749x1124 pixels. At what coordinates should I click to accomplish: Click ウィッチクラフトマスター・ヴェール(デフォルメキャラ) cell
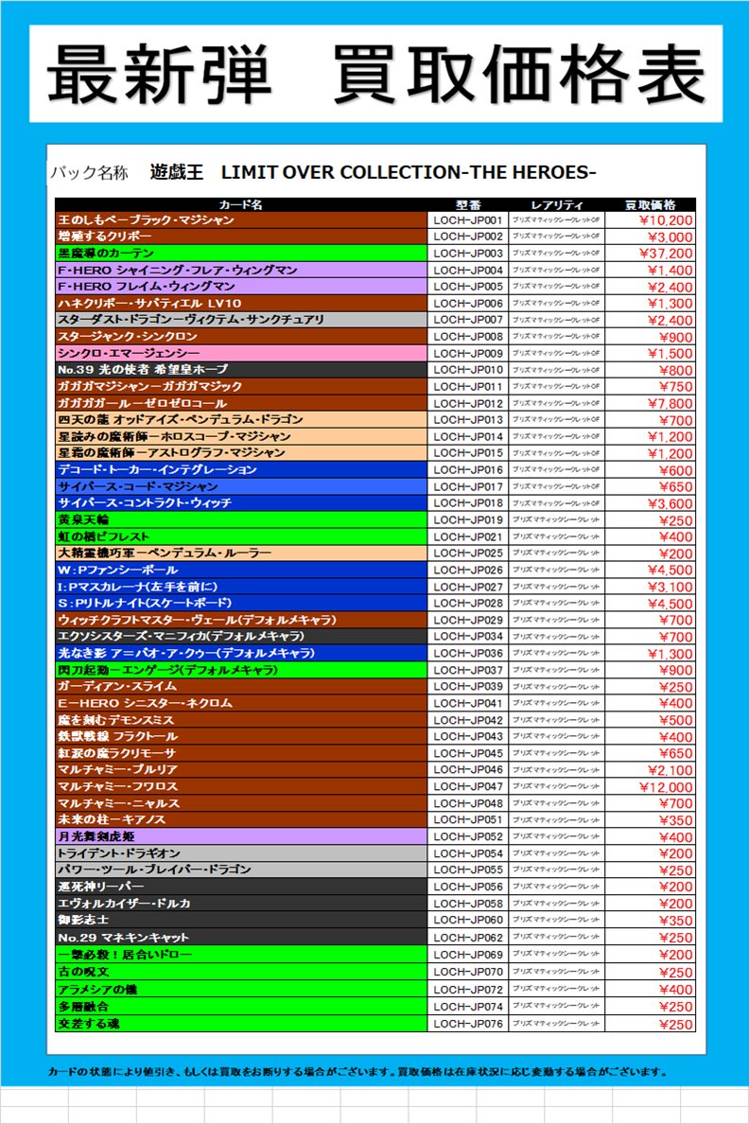coord(241,620)
